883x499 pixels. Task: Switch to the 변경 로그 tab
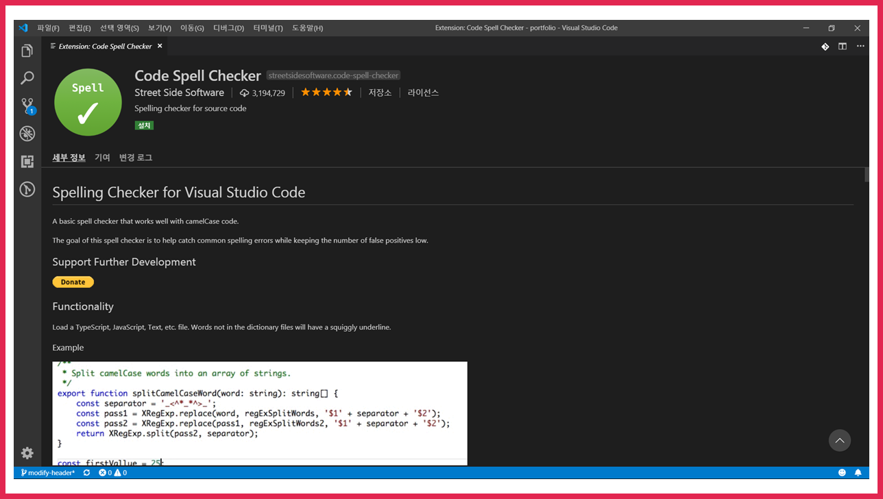[x=136, y=158]
